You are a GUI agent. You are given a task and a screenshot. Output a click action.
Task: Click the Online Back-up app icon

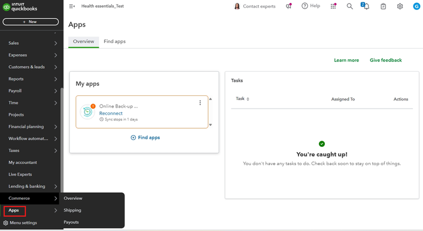coord(88,112)
